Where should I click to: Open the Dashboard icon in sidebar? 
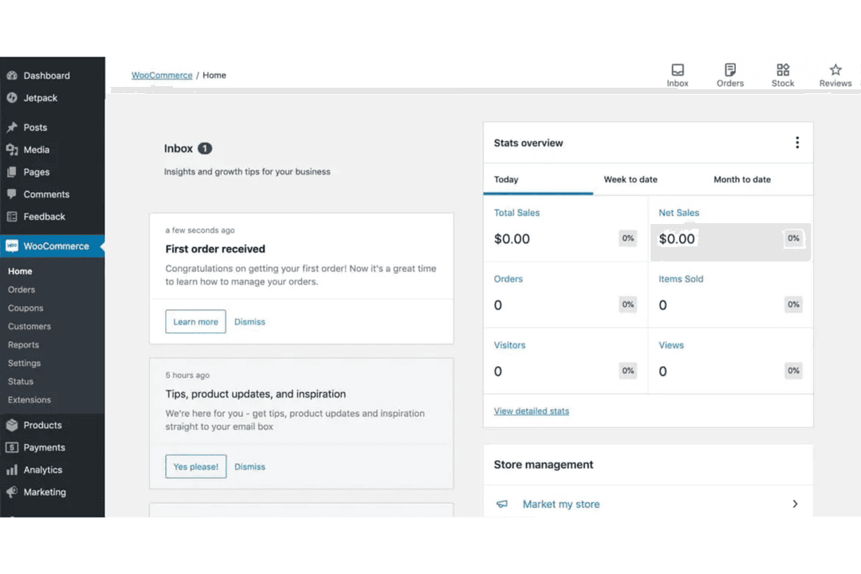(12, 75)
